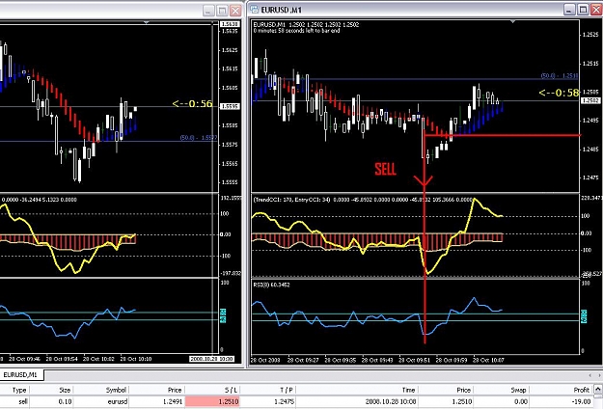Screen dimensions: 603x409
Task: Sort trades by the Time column header
Action: click(408, 390)
